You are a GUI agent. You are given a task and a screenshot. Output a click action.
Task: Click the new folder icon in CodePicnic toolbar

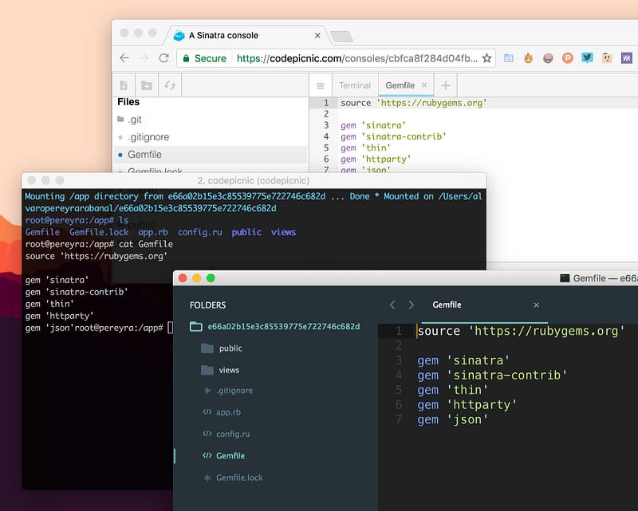tap(147, 85)
